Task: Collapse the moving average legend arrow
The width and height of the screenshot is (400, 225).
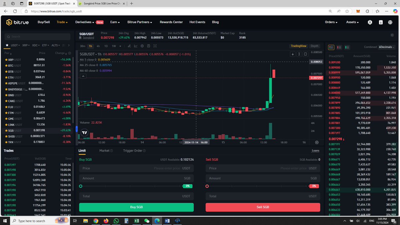Action: [x=83, y=76]
